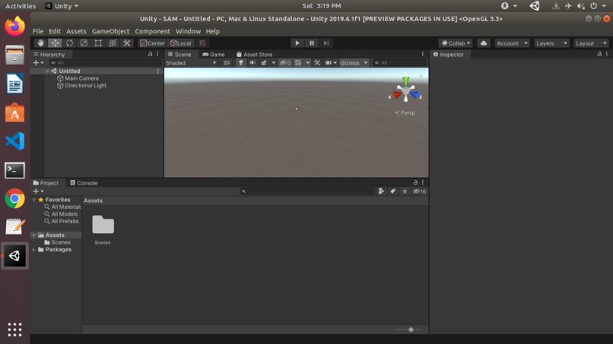Open the Account dropdown

(512, 43)
